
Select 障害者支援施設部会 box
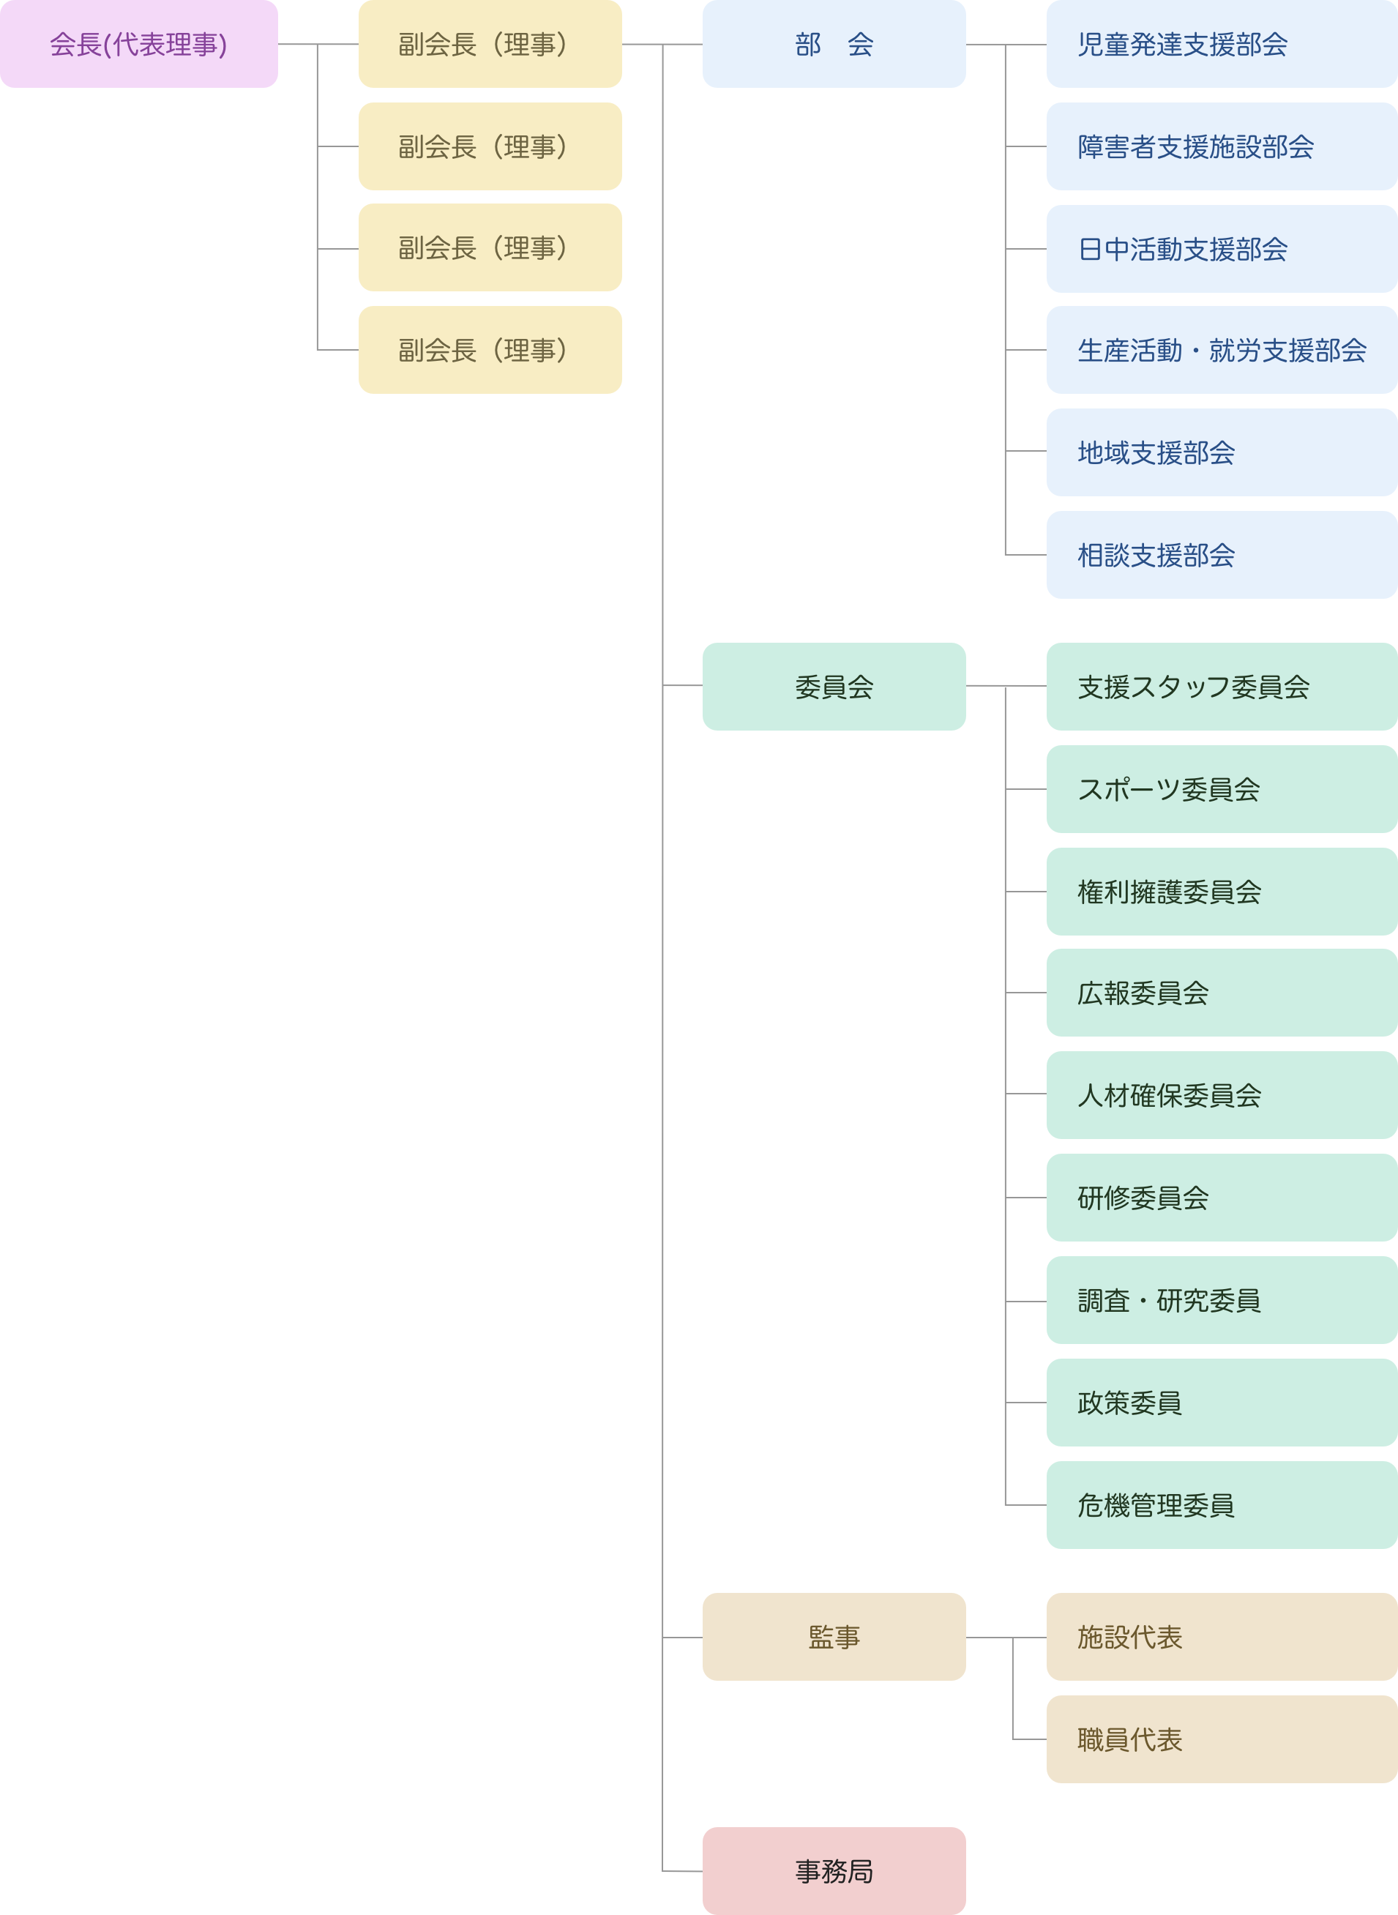coord(1222,146)
